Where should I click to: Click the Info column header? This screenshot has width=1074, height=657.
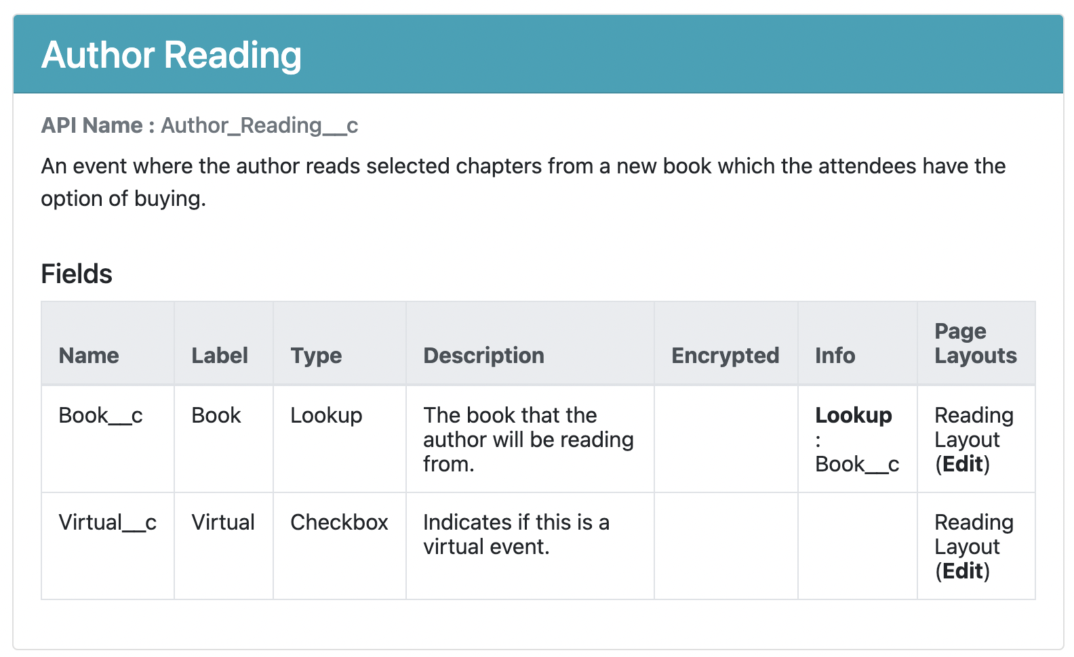tap(835, 356)
